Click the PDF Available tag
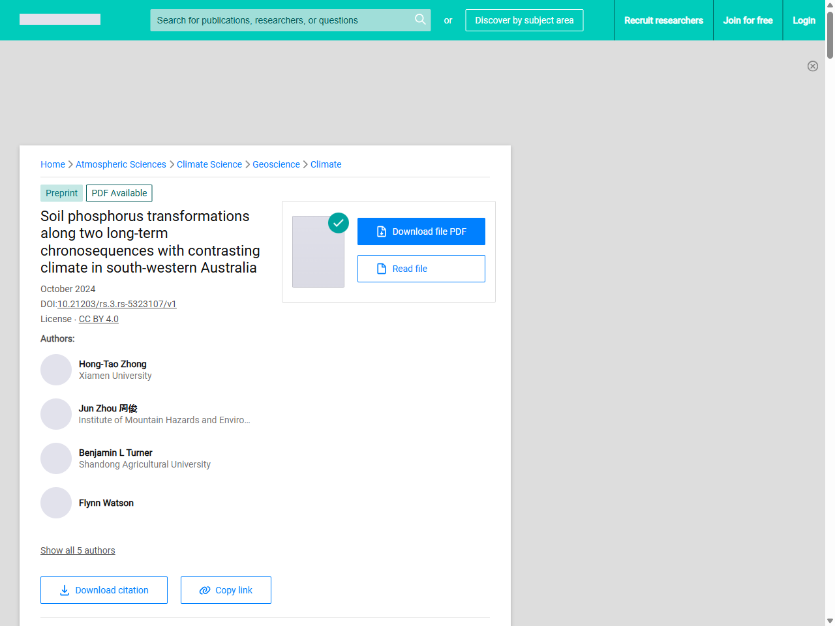This screenshot has width=835, height=626. pyautogui.click(x=119, y=193)
